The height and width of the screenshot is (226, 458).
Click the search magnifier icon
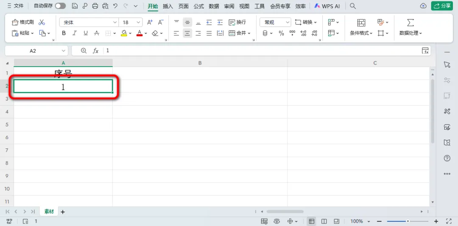point(353,6)
